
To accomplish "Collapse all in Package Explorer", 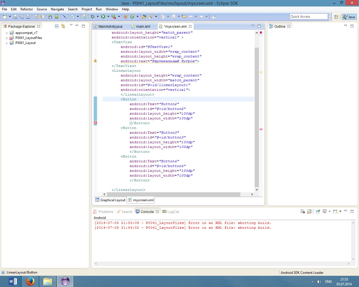I will (57, 26).
